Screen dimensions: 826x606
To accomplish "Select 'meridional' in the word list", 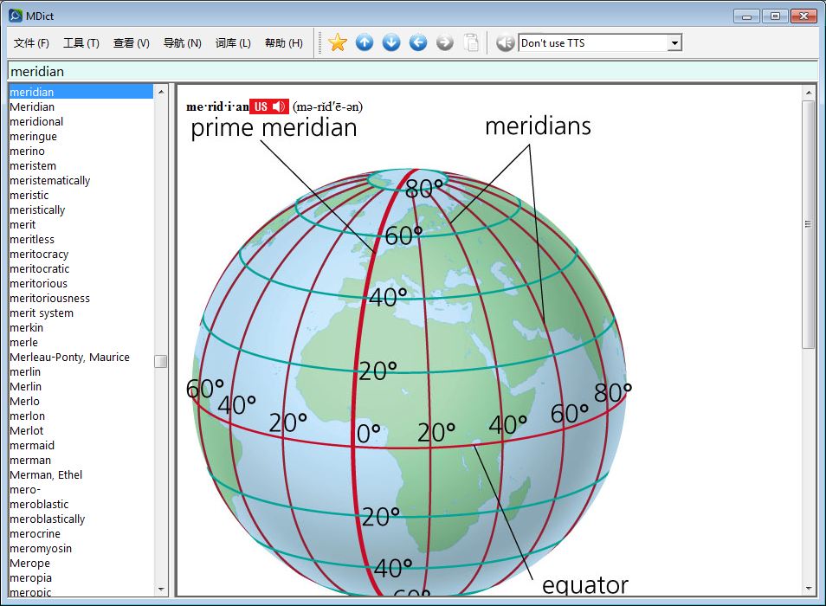I will (x=36, y=122).
